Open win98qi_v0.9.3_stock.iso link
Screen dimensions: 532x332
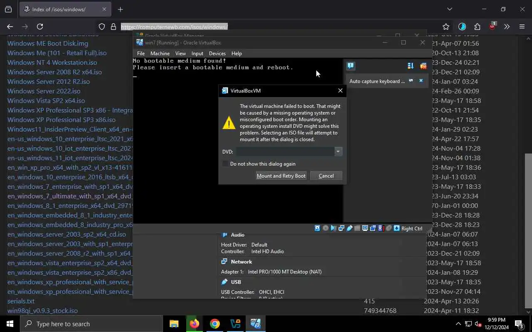[42, 310]
